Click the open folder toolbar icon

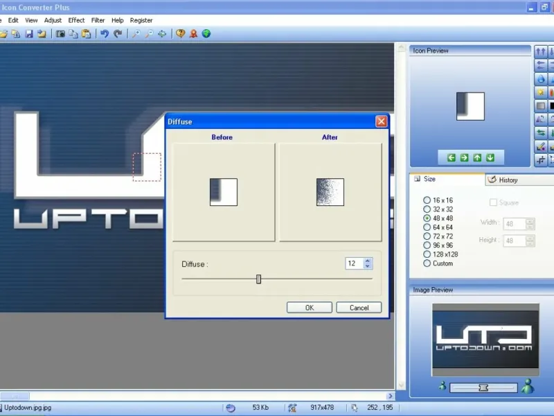coord(3,34)
